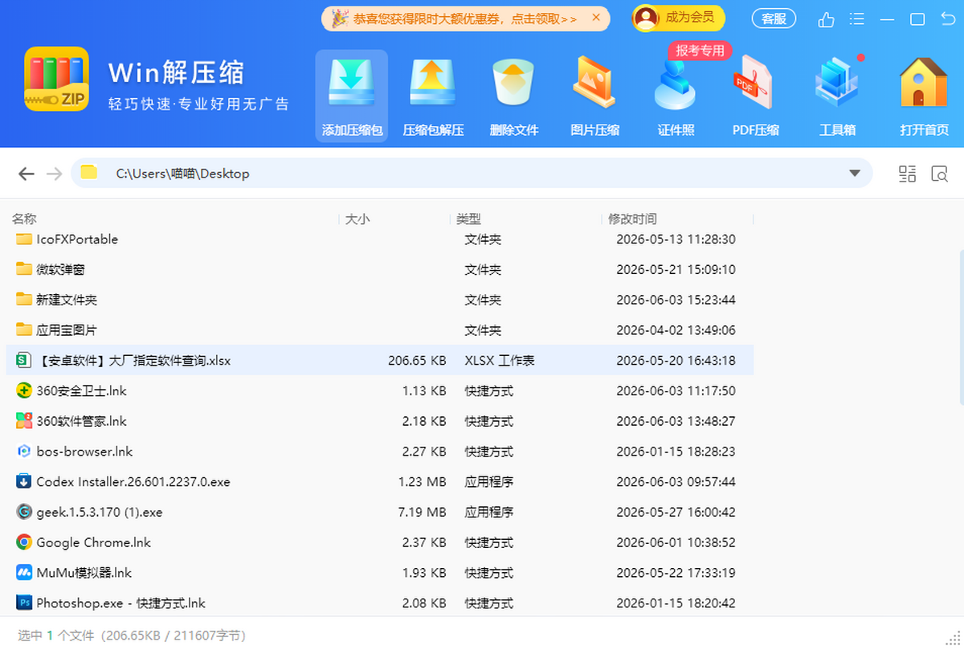The width and height of the screenshot is (964, 650).
Task: Go forward with the right arrow
Action: (x=54, y=174)
